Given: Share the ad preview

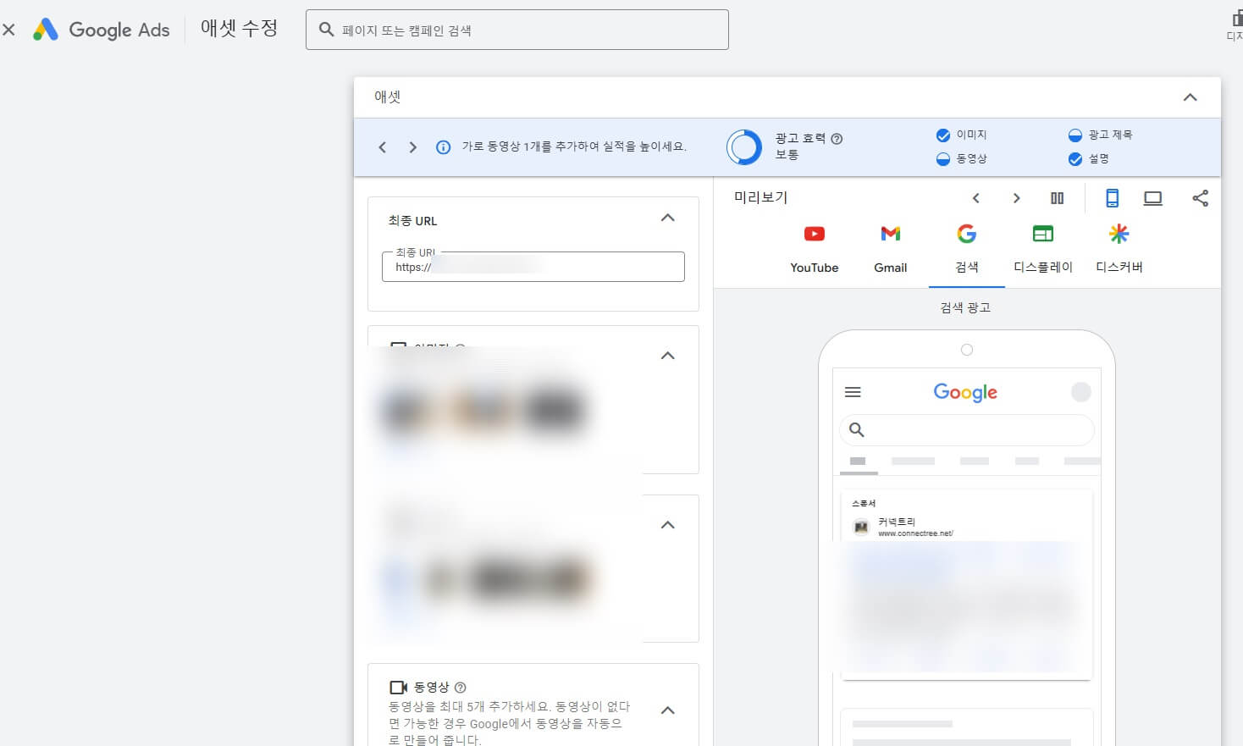Looking at the screenshot, I should point(1200,198).
